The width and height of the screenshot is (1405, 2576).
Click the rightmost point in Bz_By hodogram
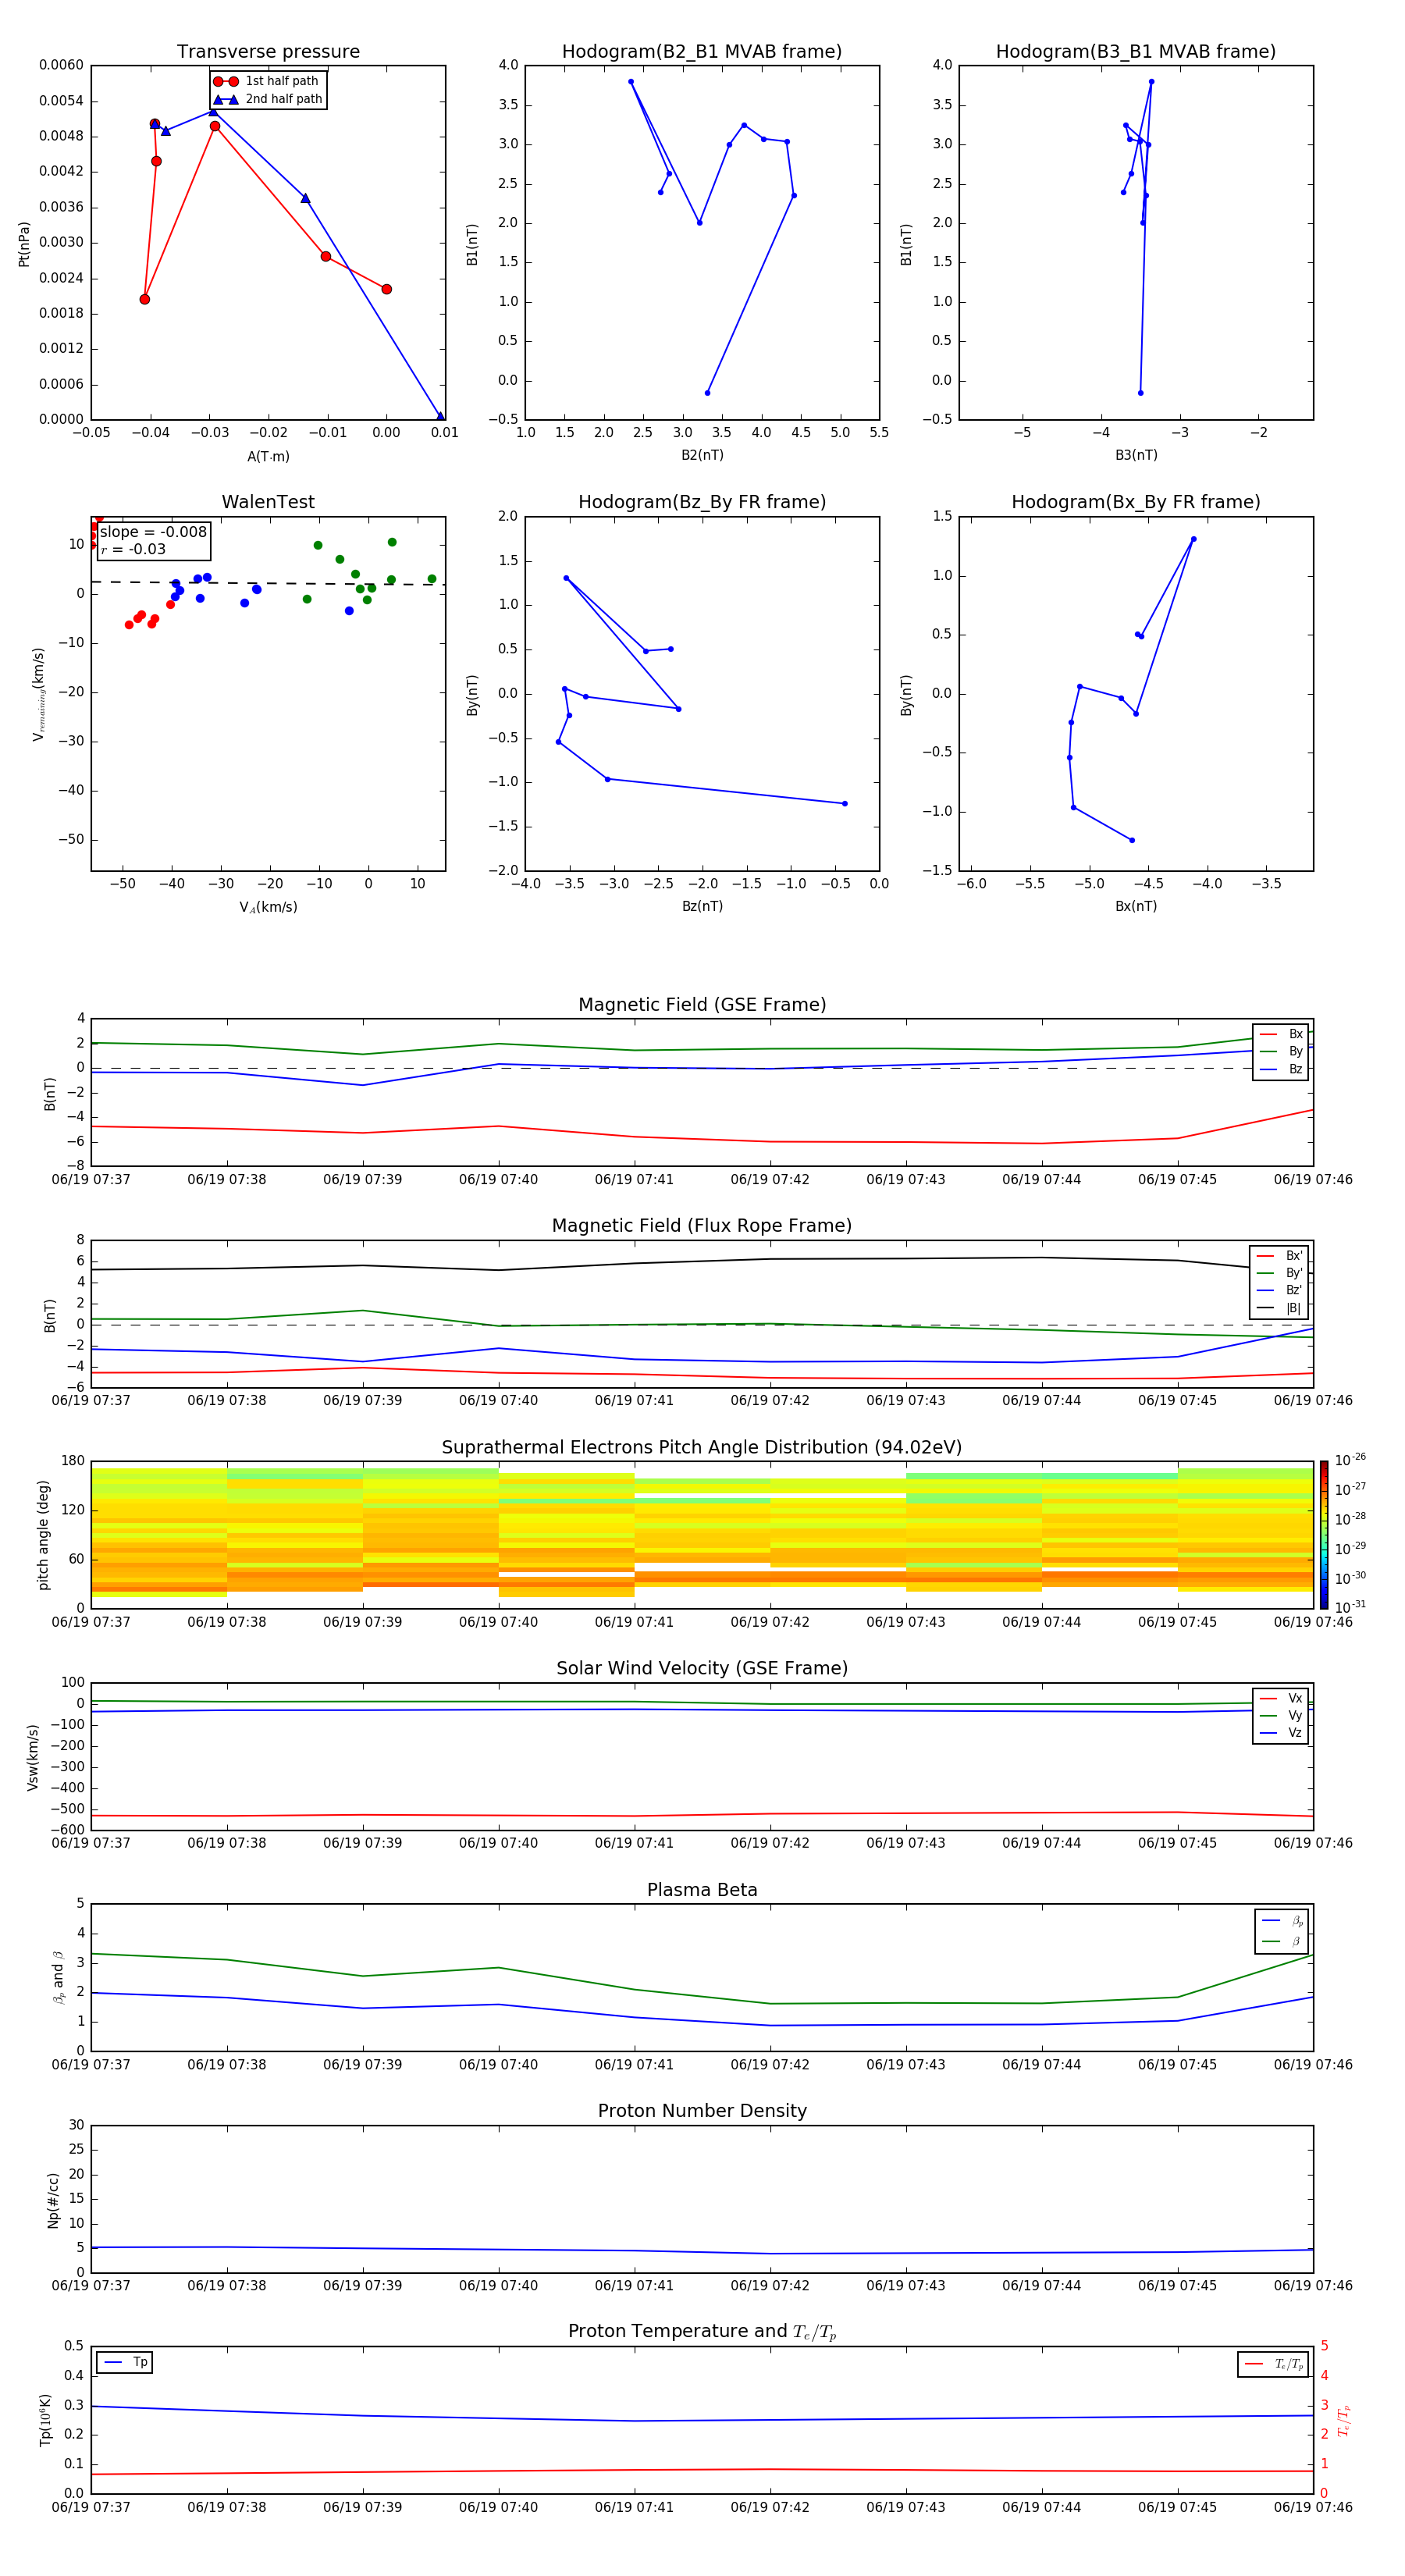coord(844,803)
